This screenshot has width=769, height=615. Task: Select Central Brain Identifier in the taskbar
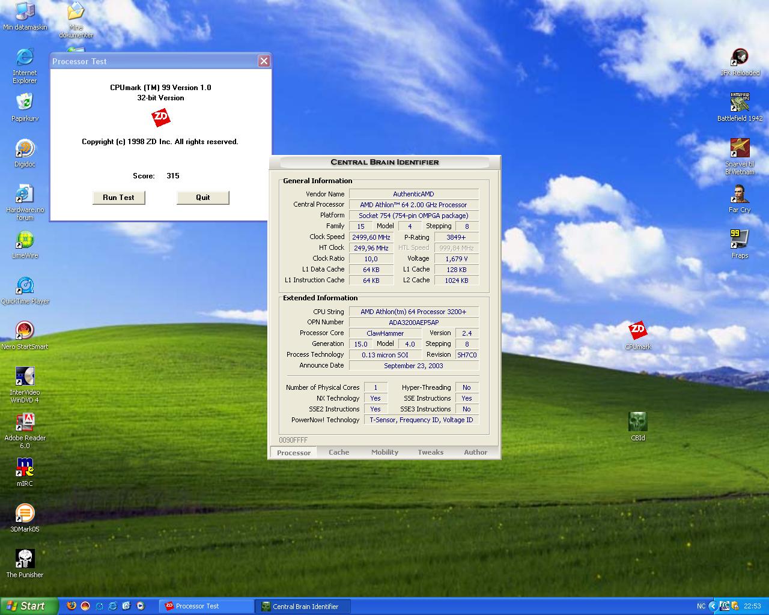pyautogui.click(x=303, y=607)
